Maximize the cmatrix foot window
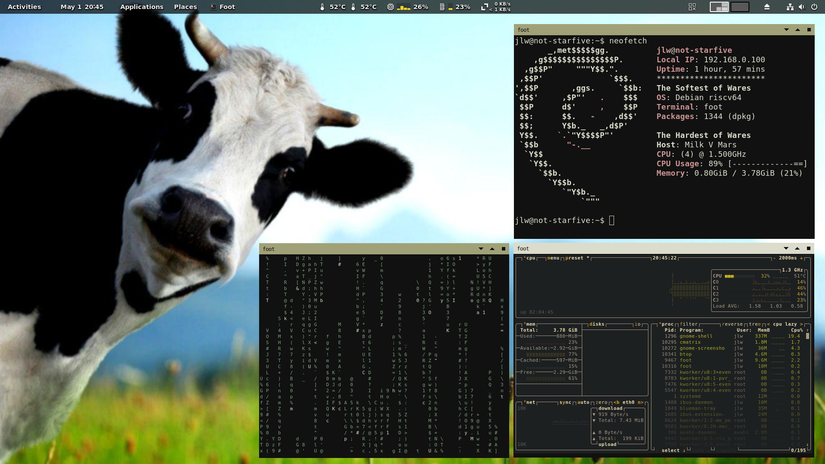The height and width of the screenshot is (464, 825). pos(492,249)
